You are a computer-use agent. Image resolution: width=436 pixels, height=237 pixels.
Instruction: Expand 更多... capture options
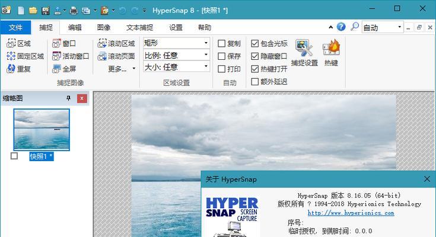pos(122,69)
